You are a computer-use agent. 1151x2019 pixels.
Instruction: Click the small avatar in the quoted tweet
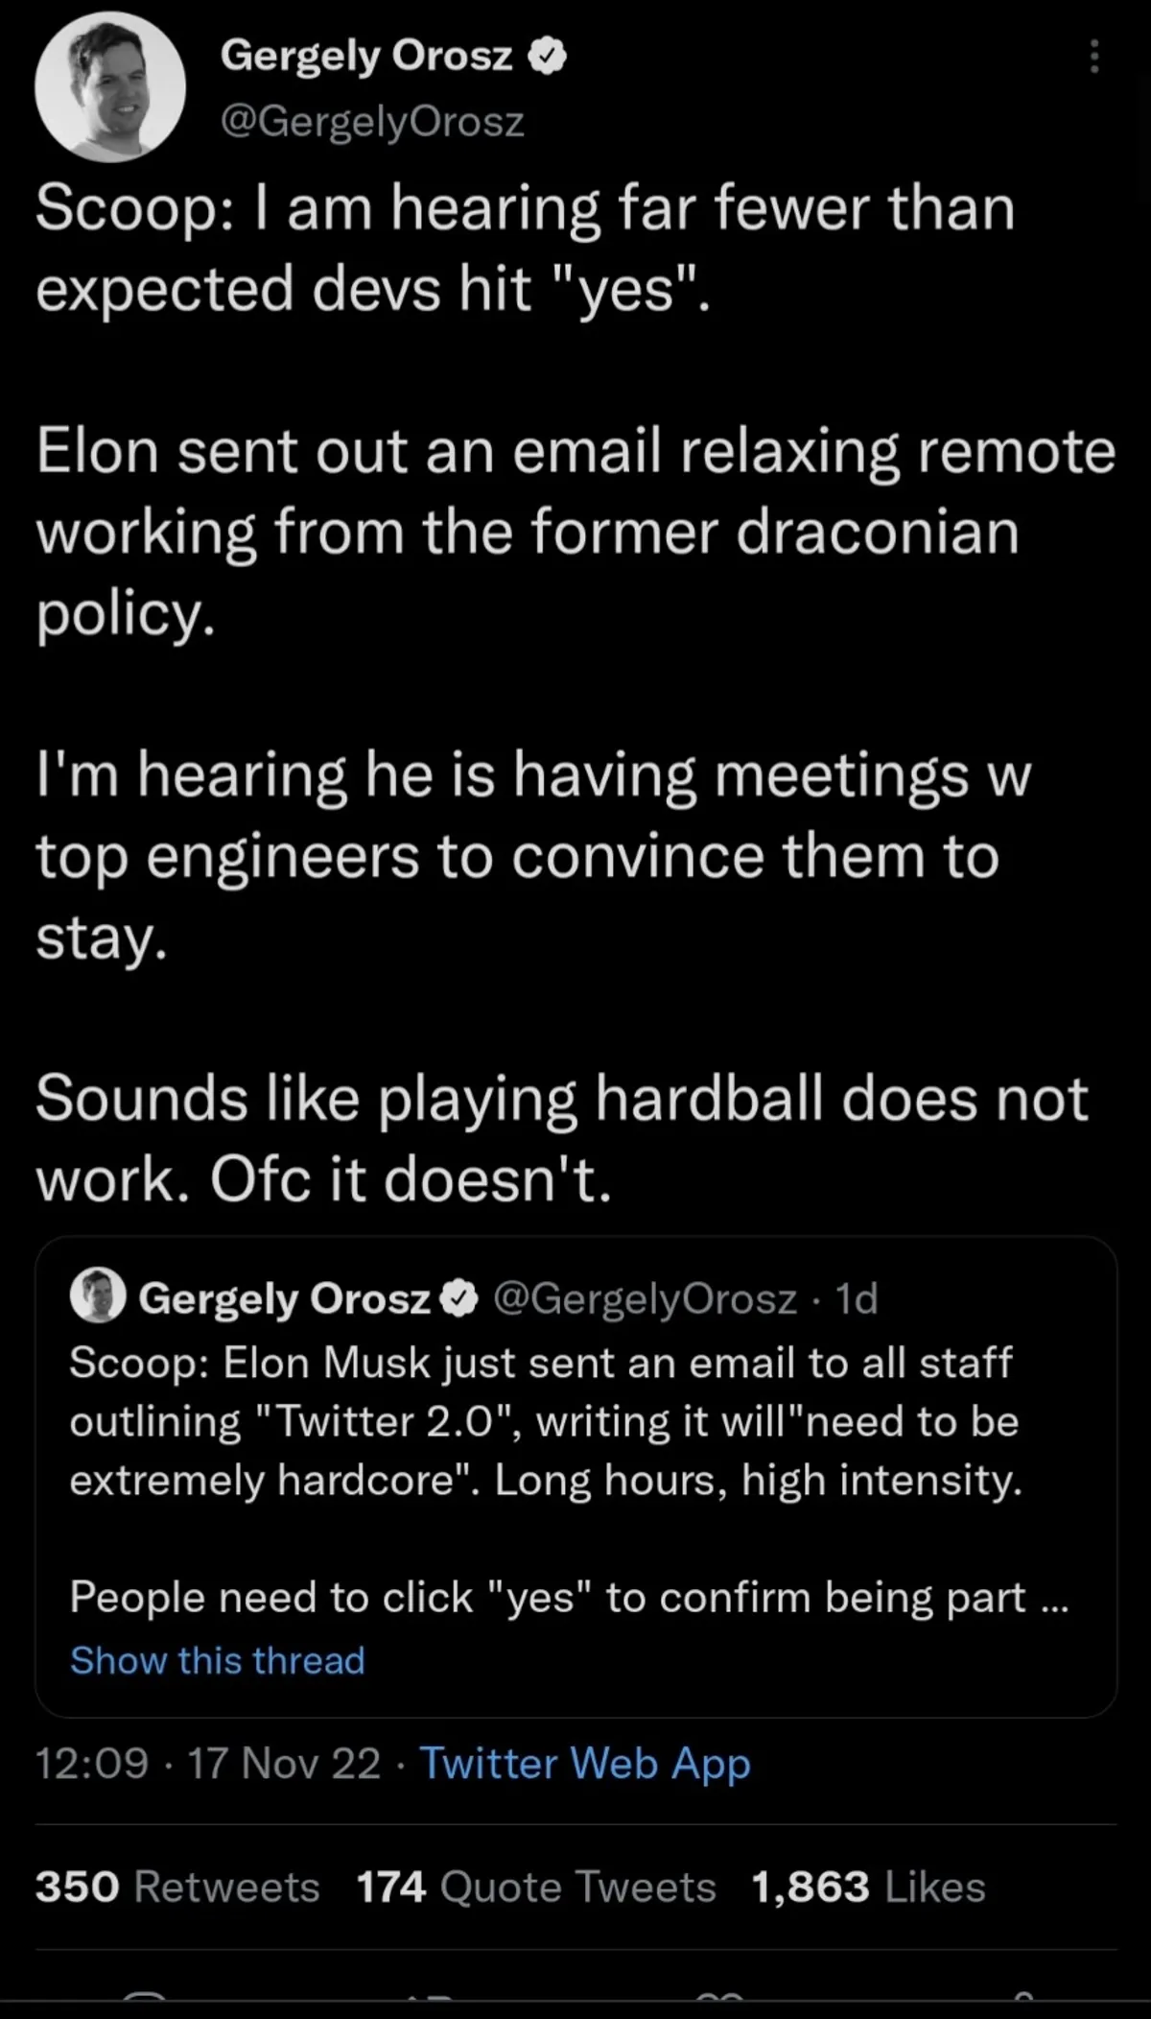pyautogui.click(x=98, y=1296)
